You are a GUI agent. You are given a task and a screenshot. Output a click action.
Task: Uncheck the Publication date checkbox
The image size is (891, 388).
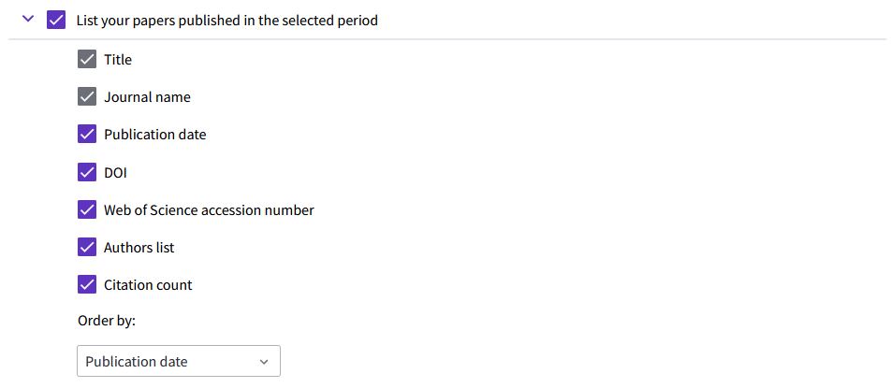point(87,135)
